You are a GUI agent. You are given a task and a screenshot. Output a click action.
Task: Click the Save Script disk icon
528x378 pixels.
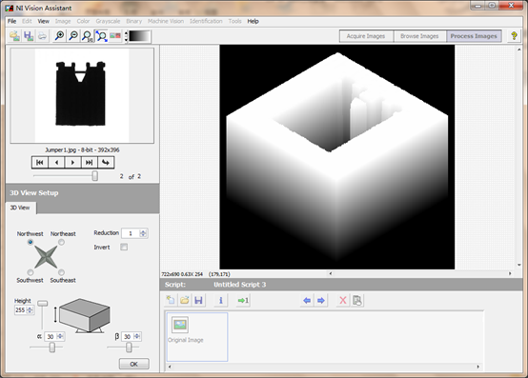click(x=198, y=300)
